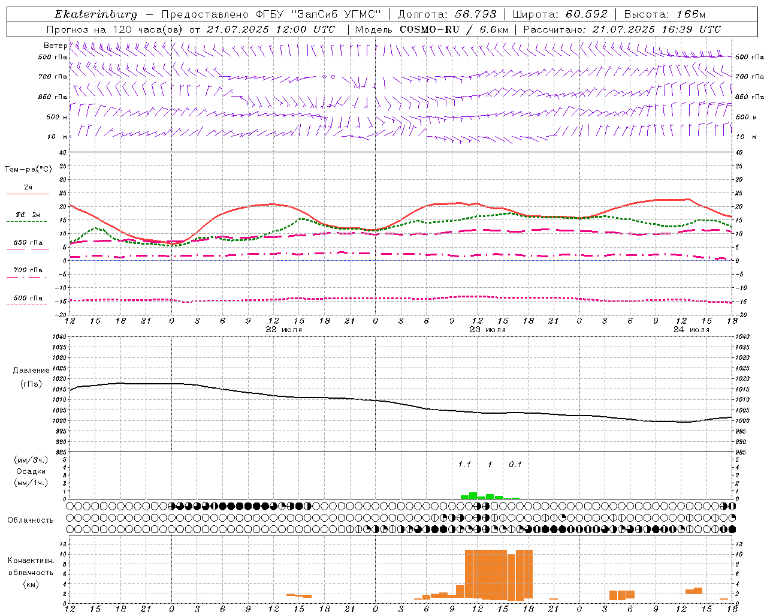Click the 'Облачность' cloud cover label

tap(31, 520)
